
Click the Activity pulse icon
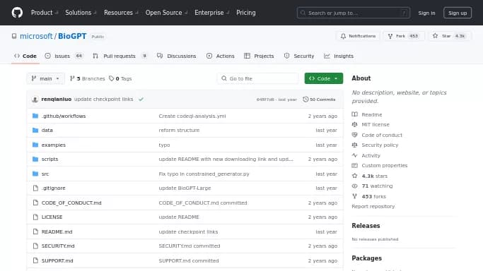[x=354, y=155]
